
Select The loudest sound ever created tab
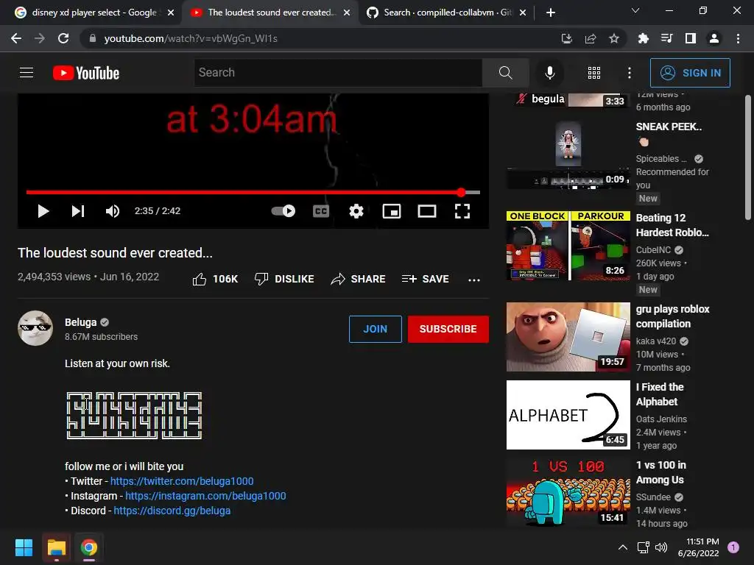click(x=269, y=13)
